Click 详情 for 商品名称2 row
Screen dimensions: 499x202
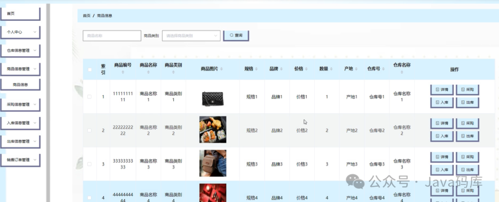[442, 123]
